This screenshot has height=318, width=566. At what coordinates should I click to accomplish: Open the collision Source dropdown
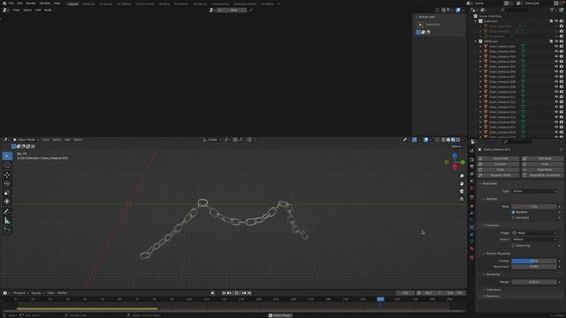[534, 239]
